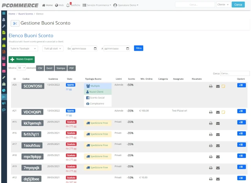251x183 pixels.
Task: Export the table as CSV
Action: point(40,68)
